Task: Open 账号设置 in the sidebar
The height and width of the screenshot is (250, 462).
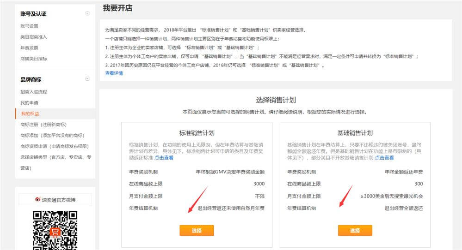Action: (x=29, y=26)
